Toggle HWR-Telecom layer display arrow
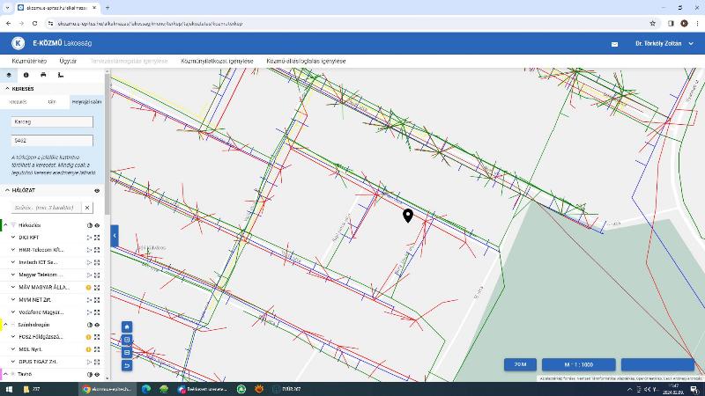705x396 pixels. point(89,250)
